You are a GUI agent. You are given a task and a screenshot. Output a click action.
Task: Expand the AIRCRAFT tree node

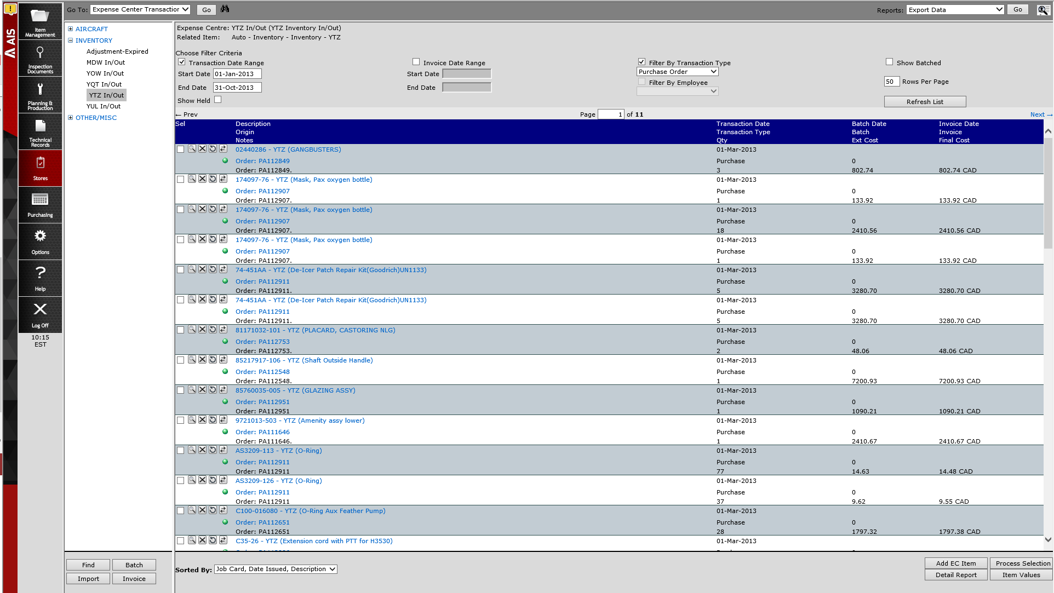click(70, 29)
